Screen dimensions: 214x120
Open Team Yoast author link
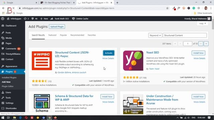point(154,69)
